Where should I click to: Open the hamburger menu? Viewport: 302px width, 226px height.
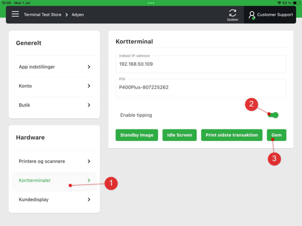pos(15,14)
